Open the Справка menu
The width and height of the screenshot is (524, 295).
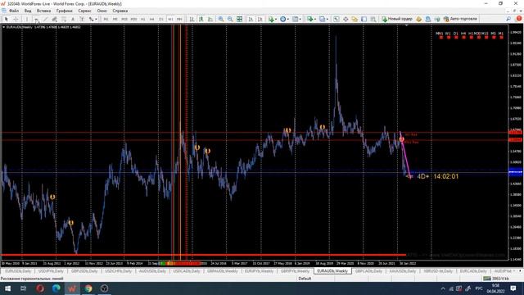(x=120, y=11)
